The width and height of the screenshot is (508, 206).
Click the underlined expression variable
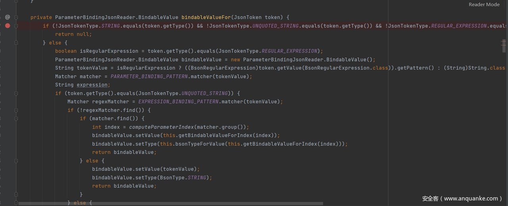(92, 85)
